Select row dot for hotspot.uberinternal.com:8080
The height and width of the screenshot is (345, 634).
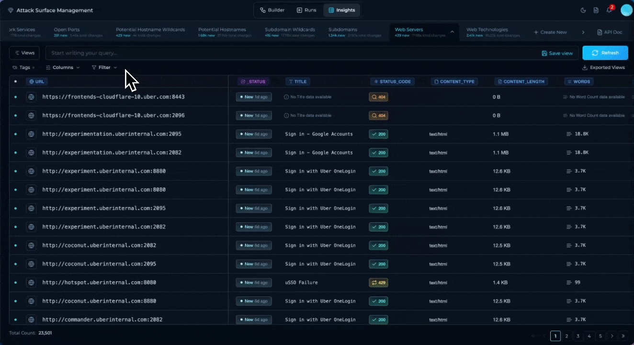coord(15,283)
